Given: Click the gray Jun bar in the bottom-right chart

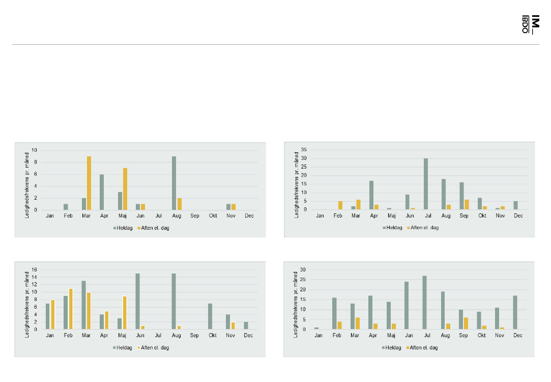Looking at the screenshot, I should pos(407,306).
